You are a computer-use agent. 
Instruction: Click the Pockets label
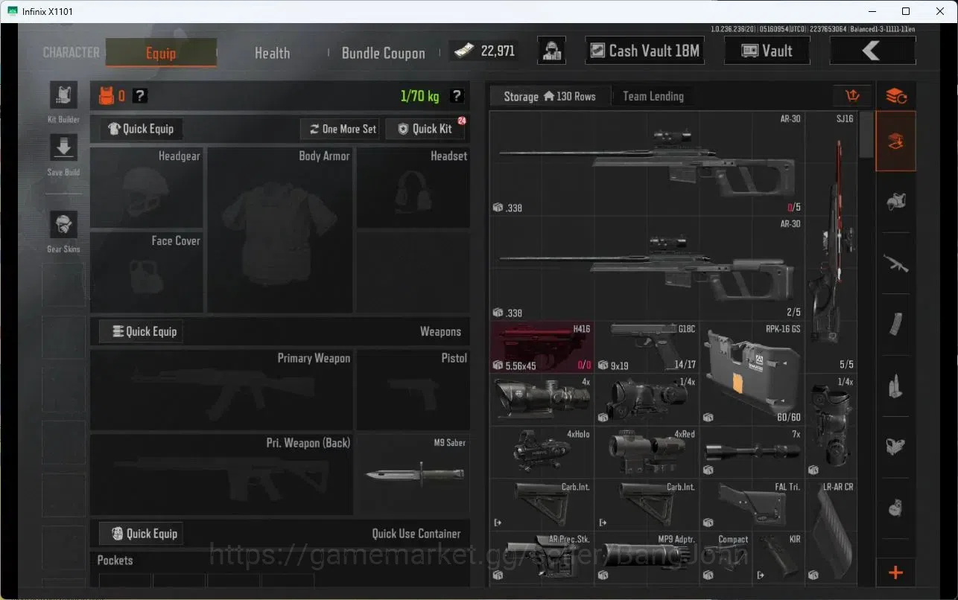pos(115,560)
